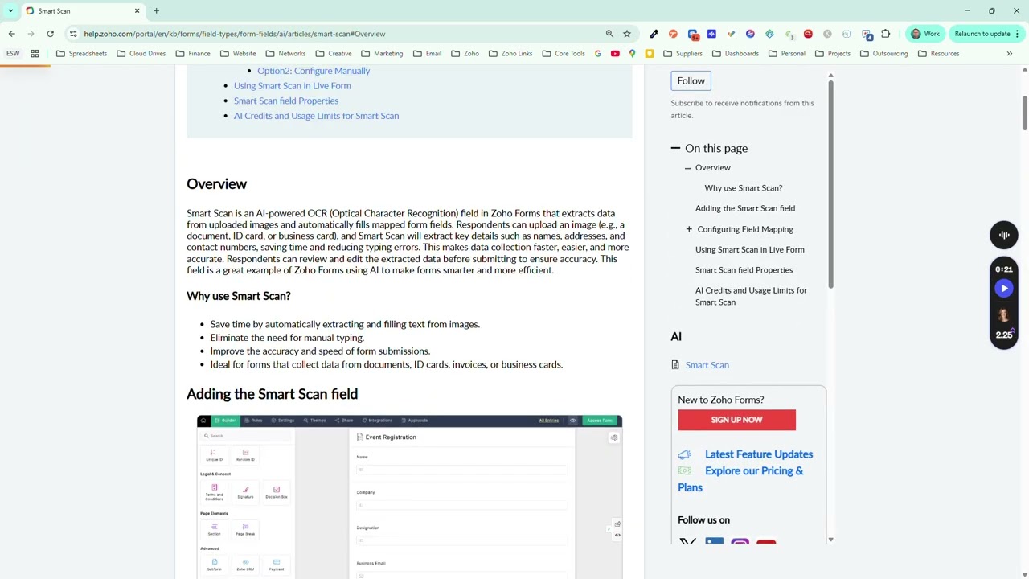Click the Follow button
This screenshot has width=1029, height=579.
[691, 80]
